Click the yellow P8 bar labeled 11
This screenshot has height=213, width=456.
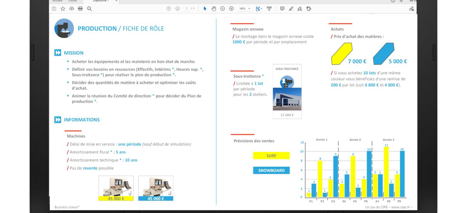(386, 172)
